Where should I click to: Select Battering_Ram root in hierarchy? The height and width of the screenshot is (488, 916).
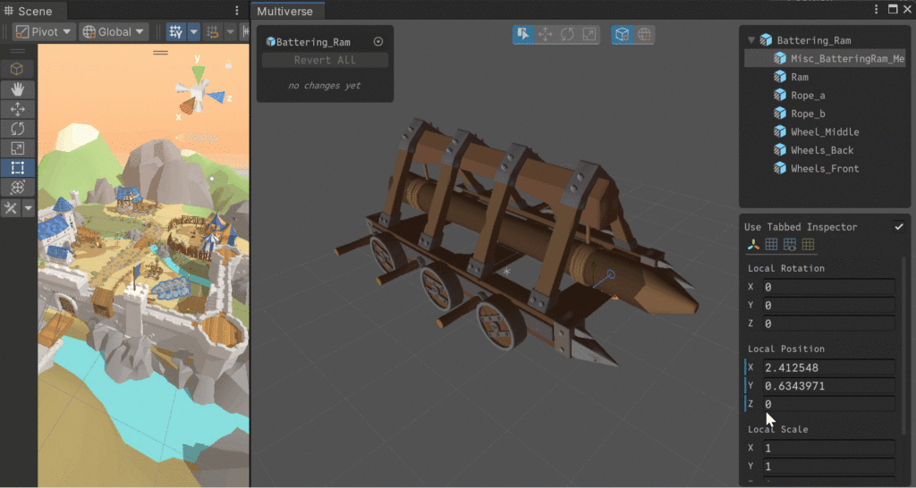pos(814,40)
